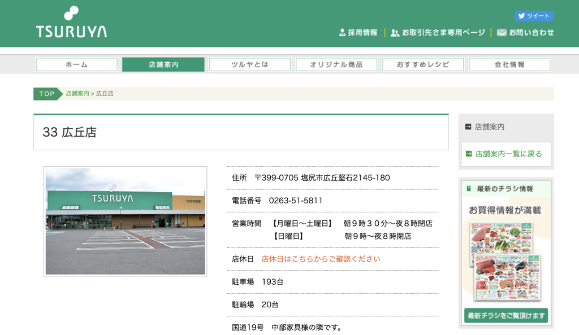Click the TOP breadcrumb
Viewport: 579px width, 335px height.
point(47,94)
